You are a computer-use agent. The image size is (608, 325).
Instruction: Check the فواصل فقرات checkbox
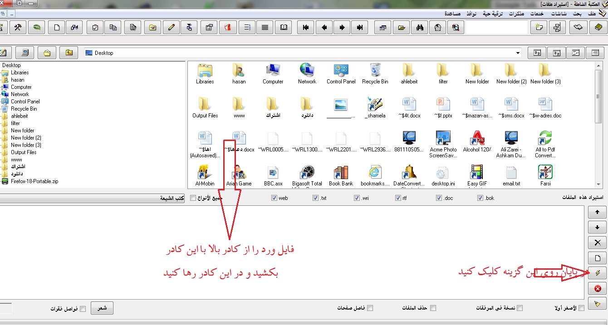[x=83, y=309]
